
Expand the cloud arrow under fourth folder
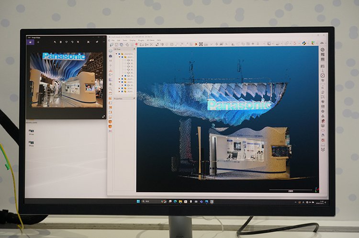122,85
